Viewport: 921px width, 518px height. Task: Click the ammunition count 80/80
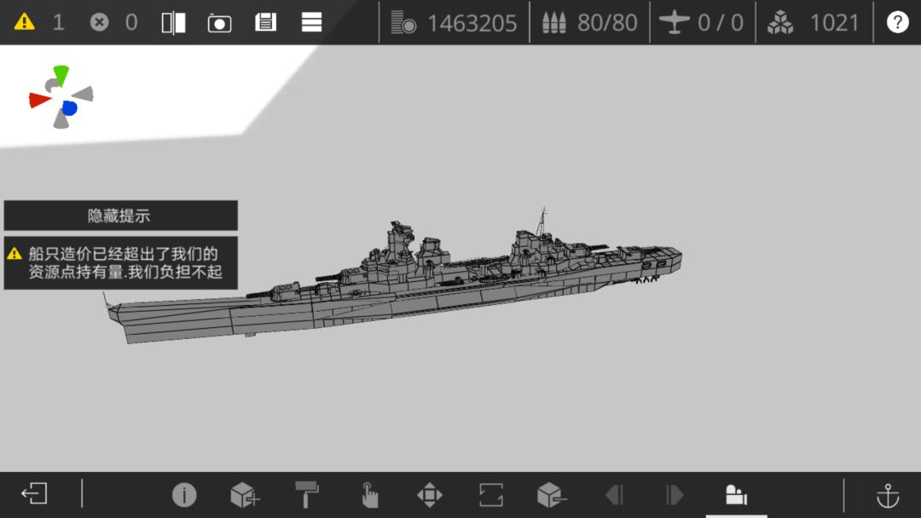pos(607,23)
